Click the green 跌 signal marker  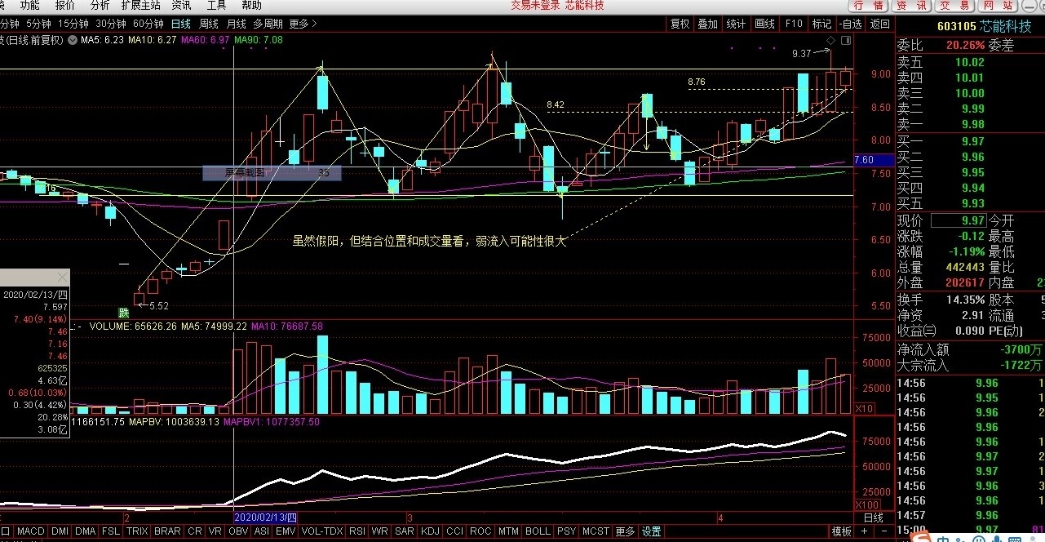click(124, 312)
